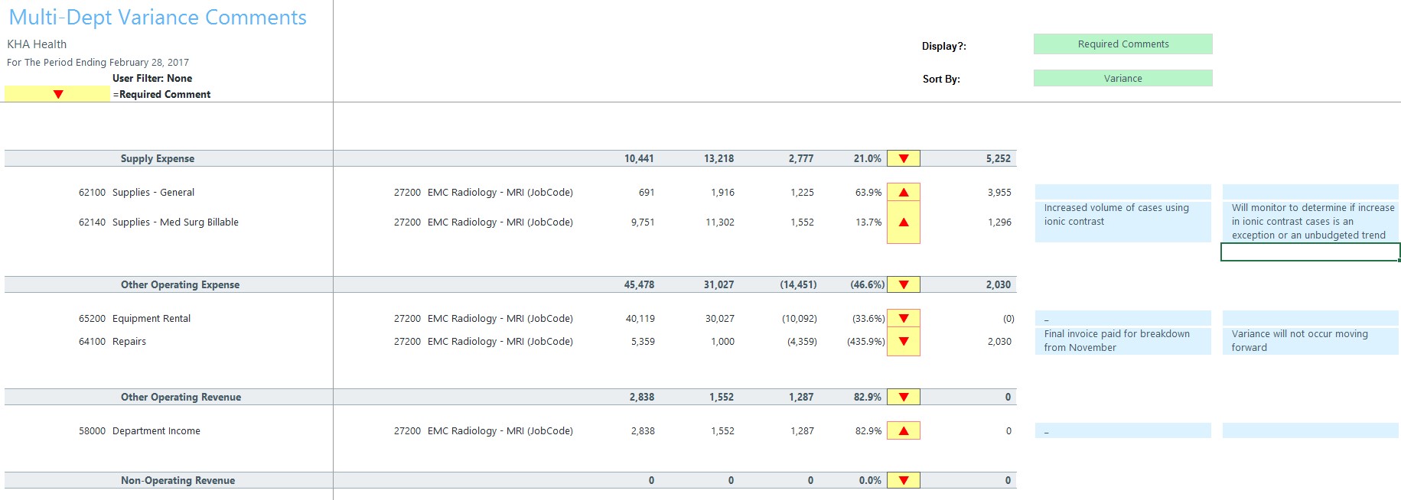The width and height of the screenshot is (1401, 500).
Task: Click '62140 Supplies - Med Surg Billable' label
Action: (x=158, y=222)
